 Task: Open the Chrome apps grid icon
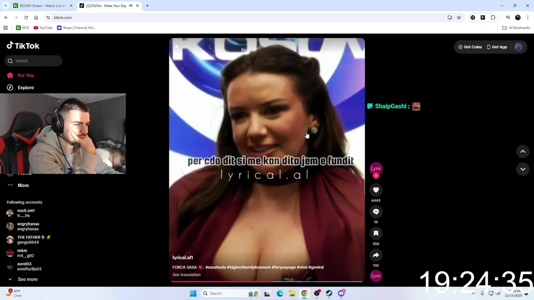[5, 28]
